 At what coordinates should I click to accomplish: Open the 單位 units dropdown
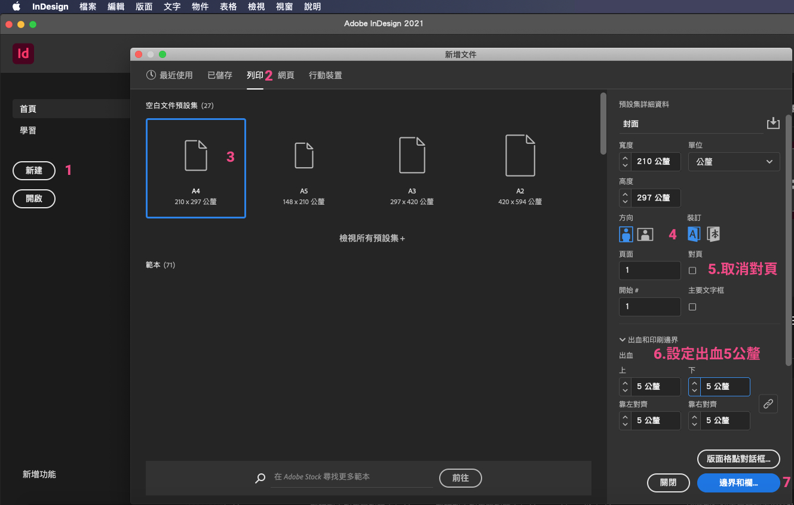(734, 162)
